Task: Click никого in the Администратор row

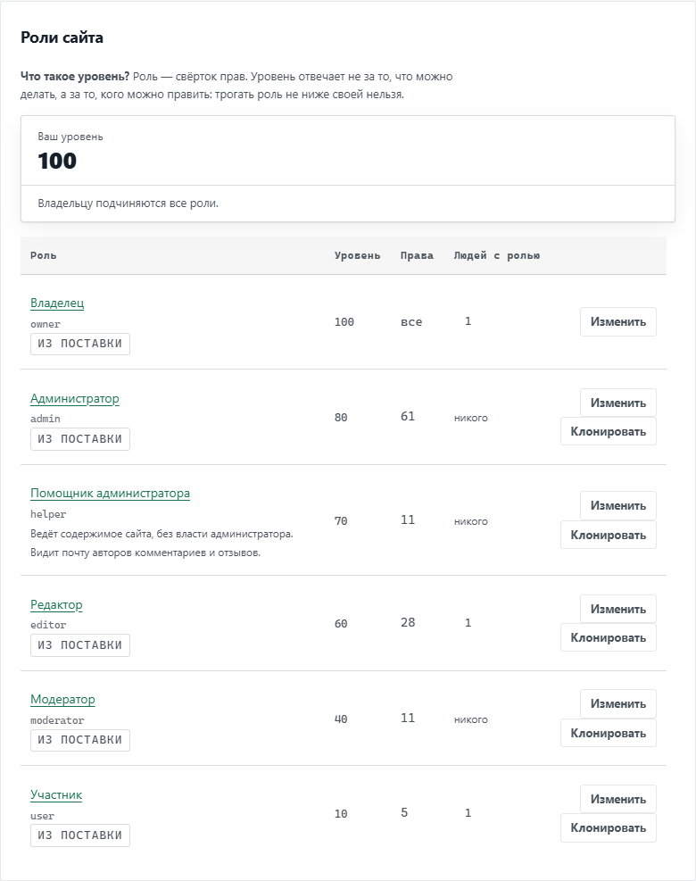Action: click(x=471, y=418)
